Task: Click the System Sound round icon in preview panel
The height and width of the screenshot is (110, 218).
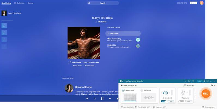Action: 123,90
